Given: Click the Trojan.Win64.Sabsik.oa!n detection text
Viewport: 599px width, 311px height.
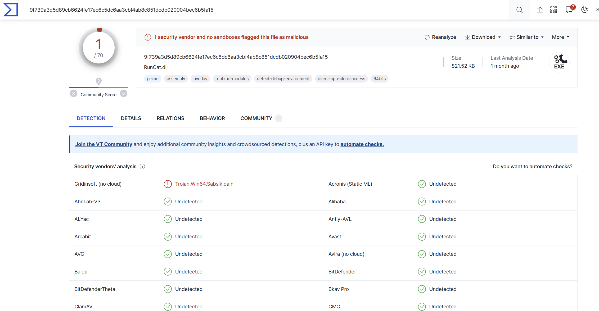Looking at the screenshot, I should pyautogui.click(x=204, y=184).
